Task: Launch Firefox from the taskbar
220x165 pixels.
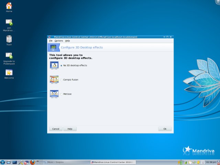Action: point(32,162)
